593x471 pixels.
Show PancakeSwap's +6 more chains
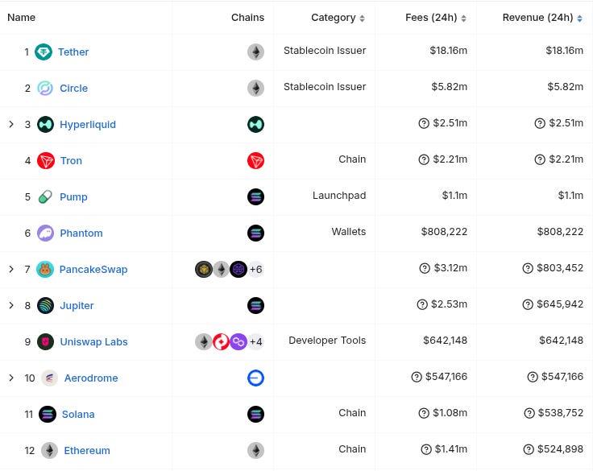pos(256,270)
